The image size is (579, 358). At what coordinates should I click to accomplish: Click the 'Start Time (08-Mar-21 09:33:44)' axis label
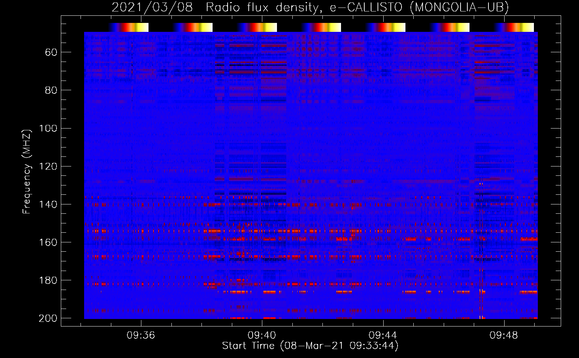coord(310,346)
